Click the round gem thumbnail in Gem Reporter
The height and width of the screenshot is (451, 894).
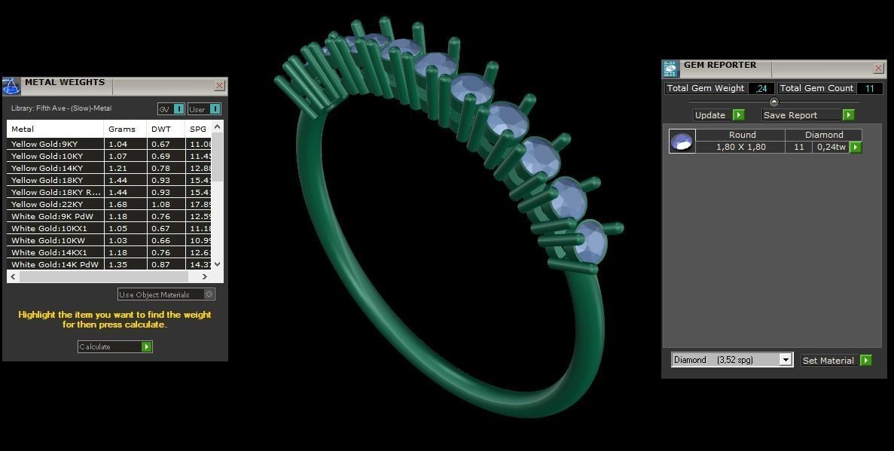(x=682, y=141)
